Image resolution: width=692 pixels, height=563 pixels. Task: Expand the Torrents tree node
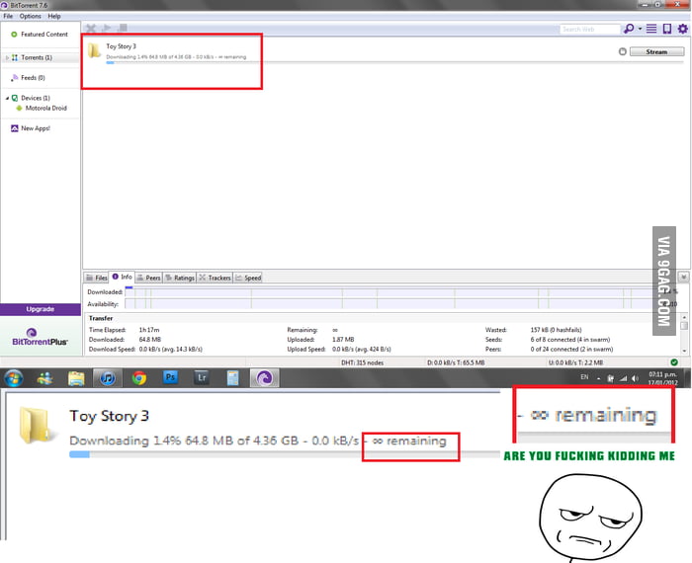7,58
